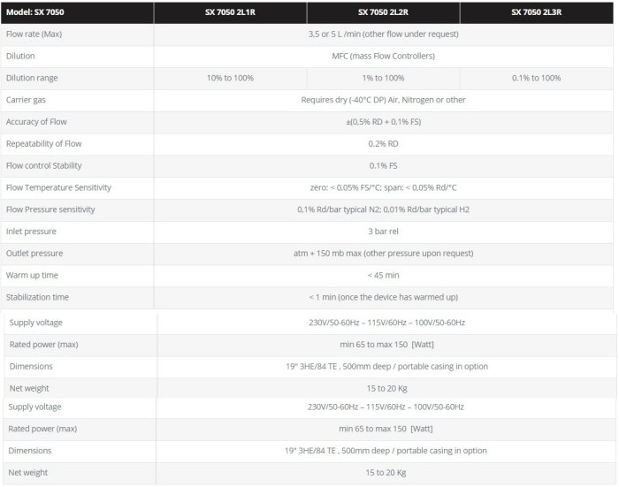This screenshot has height=487, width=619.
Task: Click the "Dilution" row label
Action: tap(20, 57)
